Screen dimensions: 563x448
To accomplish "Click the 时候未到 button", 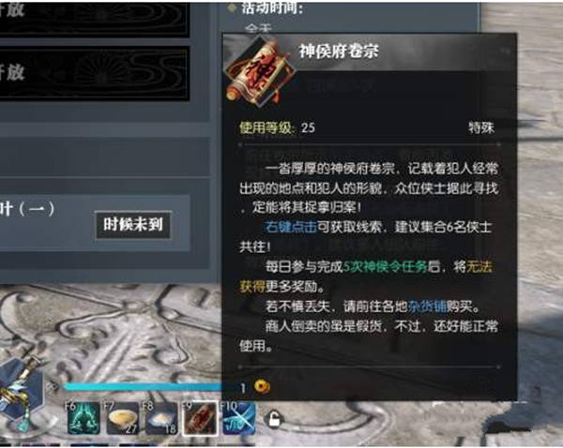I will [x=133, y=225].
